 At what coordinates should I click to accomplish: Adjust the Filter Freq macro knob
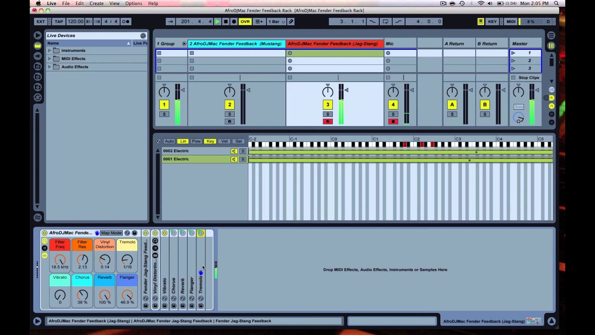click(x=60, y=260)
